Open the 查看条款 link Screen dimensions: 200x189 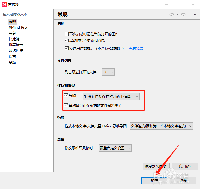pyautogui.click(x=136, y=48)
